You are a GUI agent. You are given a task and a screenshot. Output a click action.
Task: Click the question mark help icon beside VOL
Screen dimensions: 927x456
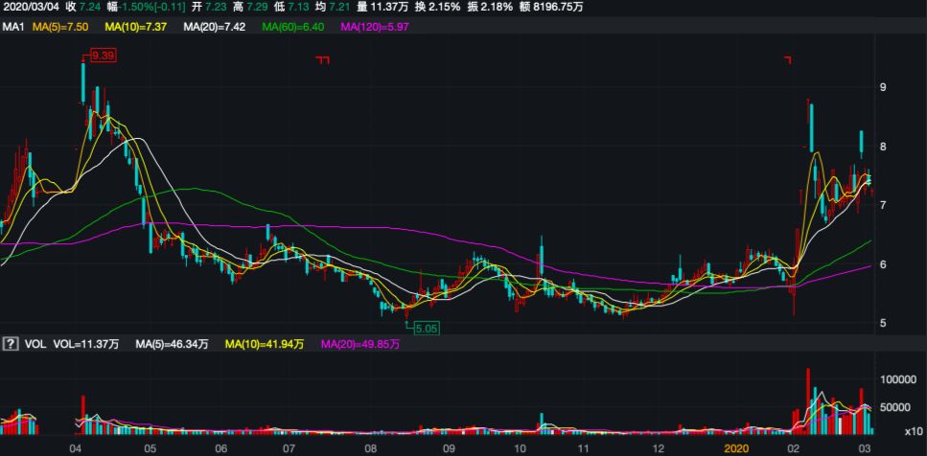coord(11,344)
